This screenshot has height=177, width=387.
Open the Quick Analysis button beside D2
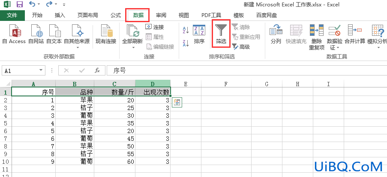(177, 102)
